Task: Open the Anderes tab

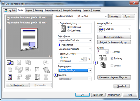Action: pos(96,11)
